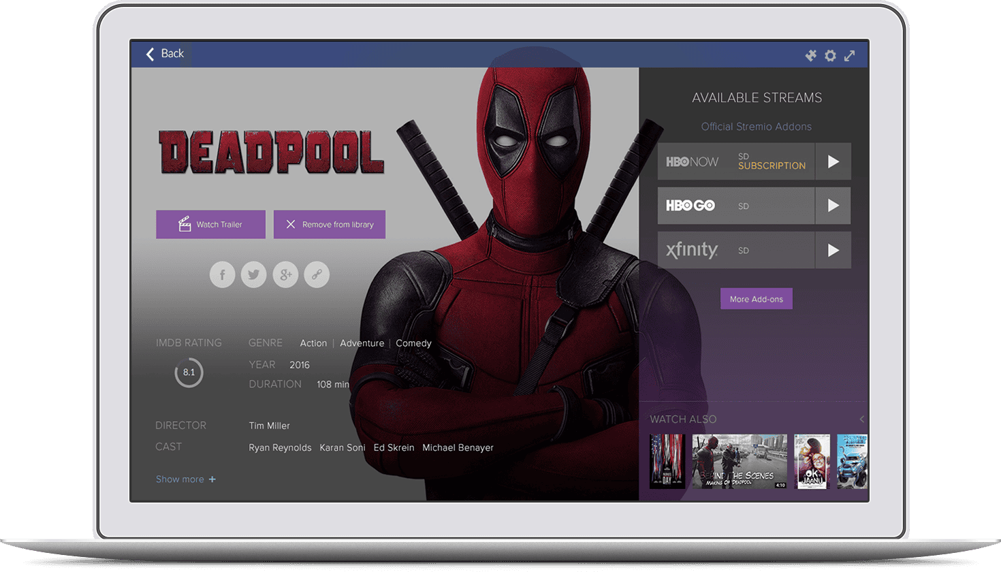Viewport: 1001px width, 572px height.
Task: Open cast member Ed Skrein
Action: [x=394, y=447]
